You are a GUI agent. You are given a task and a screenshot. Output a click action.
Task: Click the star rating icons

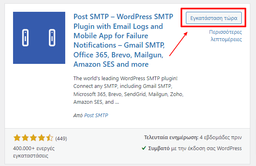click(x=33, y=138)
